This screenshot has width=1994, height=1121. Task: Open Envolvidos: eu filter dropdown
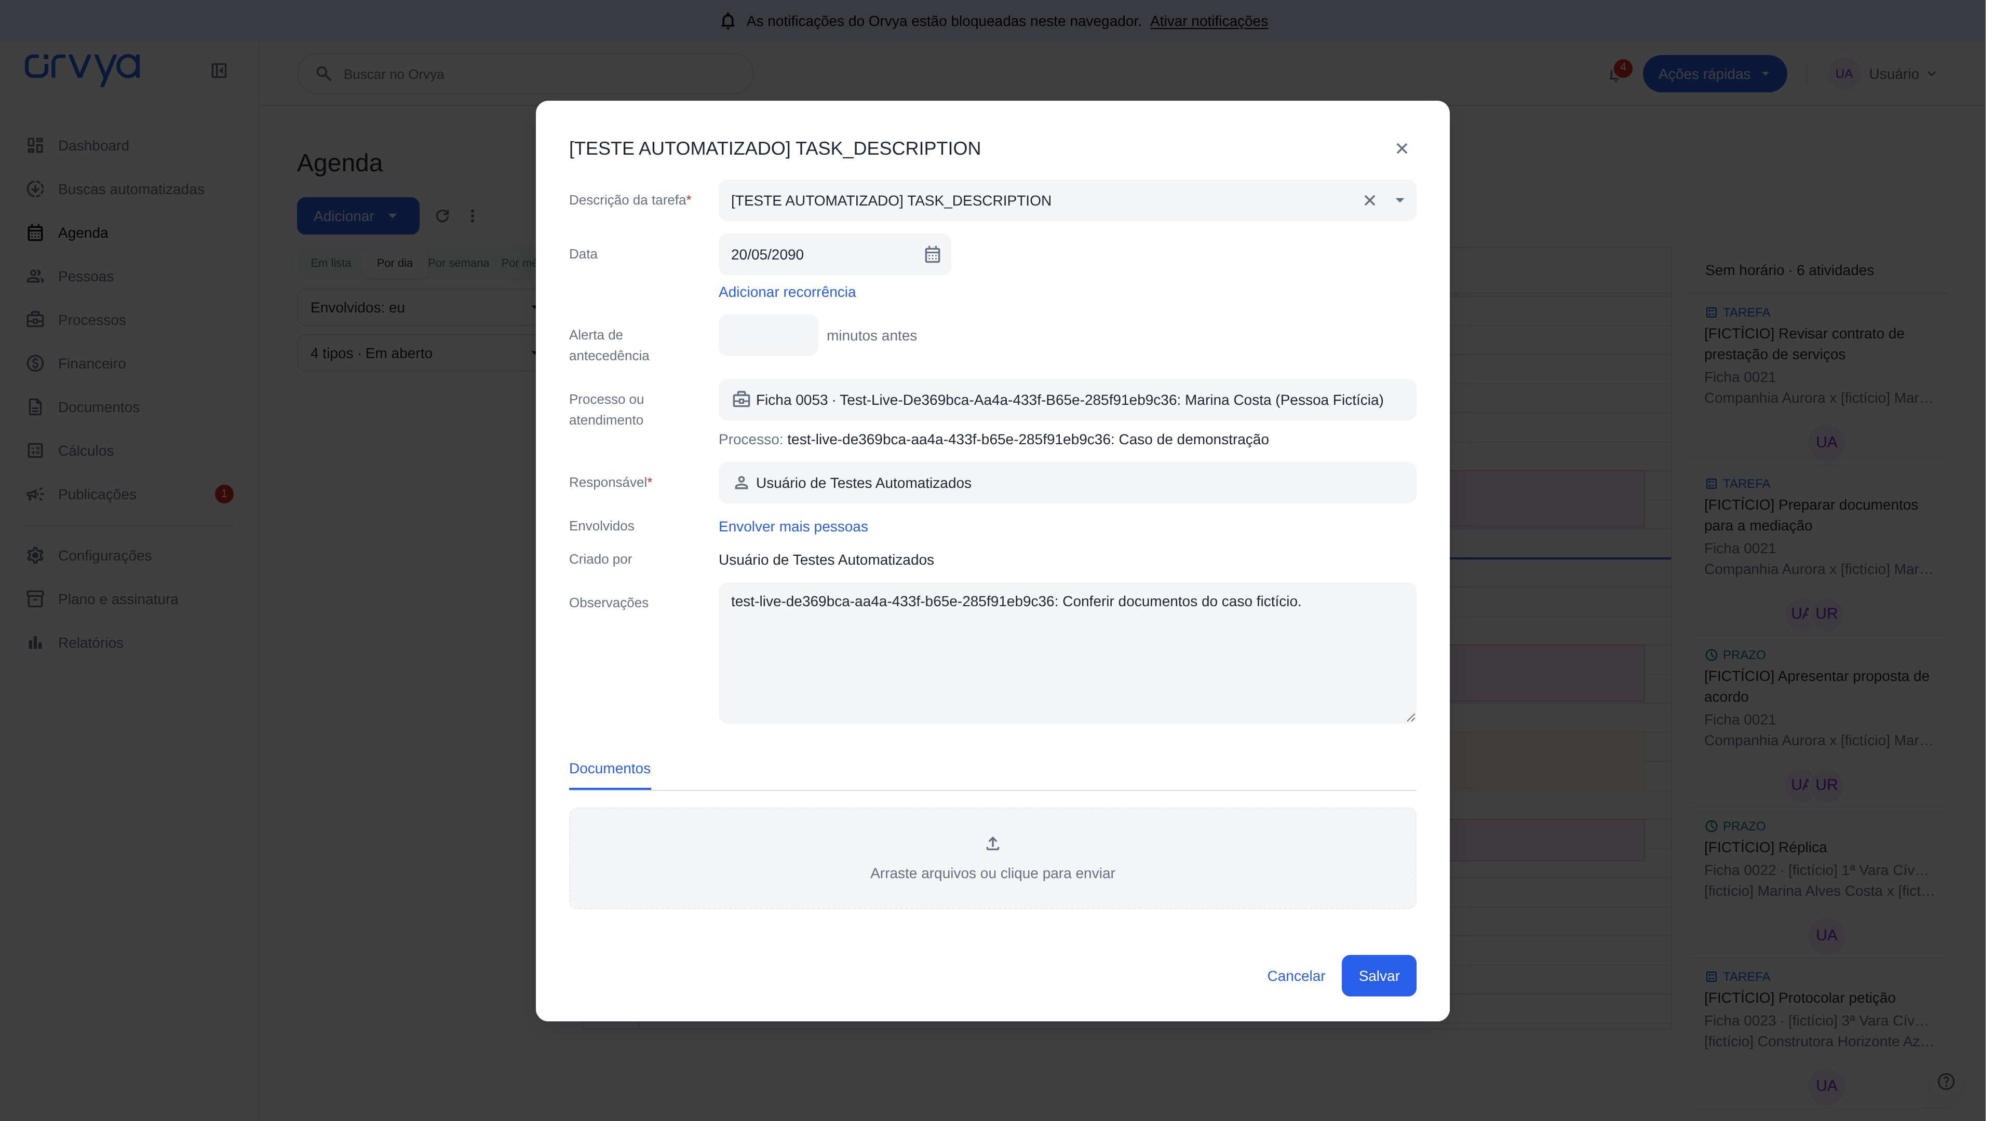point(418,307)
